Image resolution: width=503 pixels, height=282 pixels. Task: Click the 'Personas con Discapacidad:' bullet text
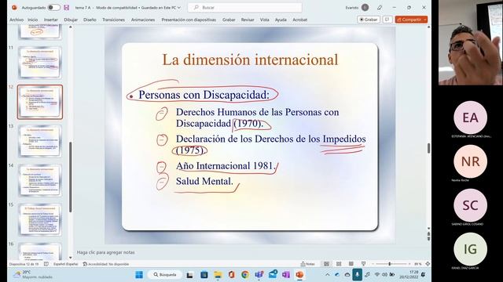(x=204, y=95)
